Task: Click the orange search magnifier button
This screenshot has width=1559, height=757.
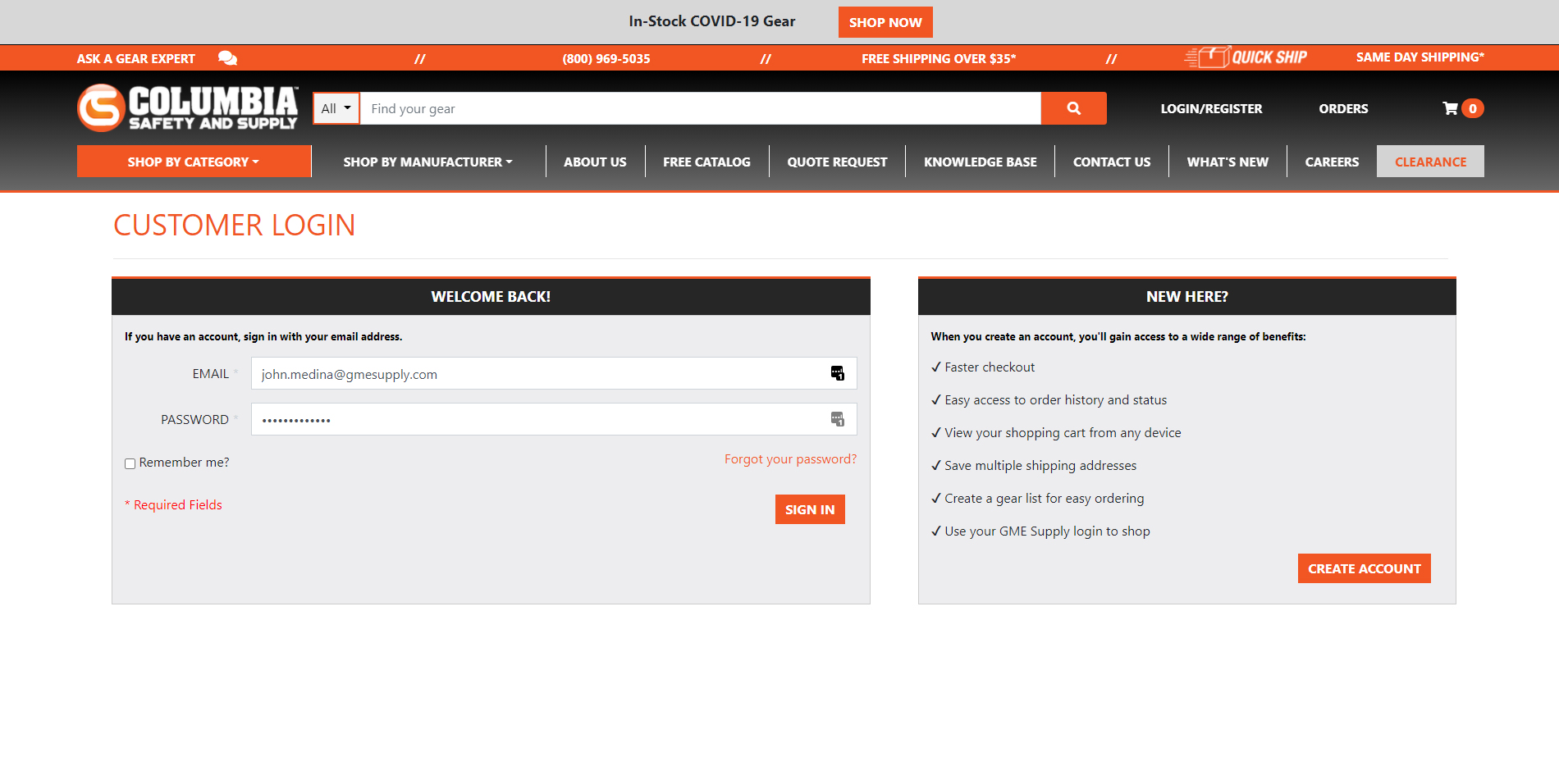Action: click(x=1073, y=108)
